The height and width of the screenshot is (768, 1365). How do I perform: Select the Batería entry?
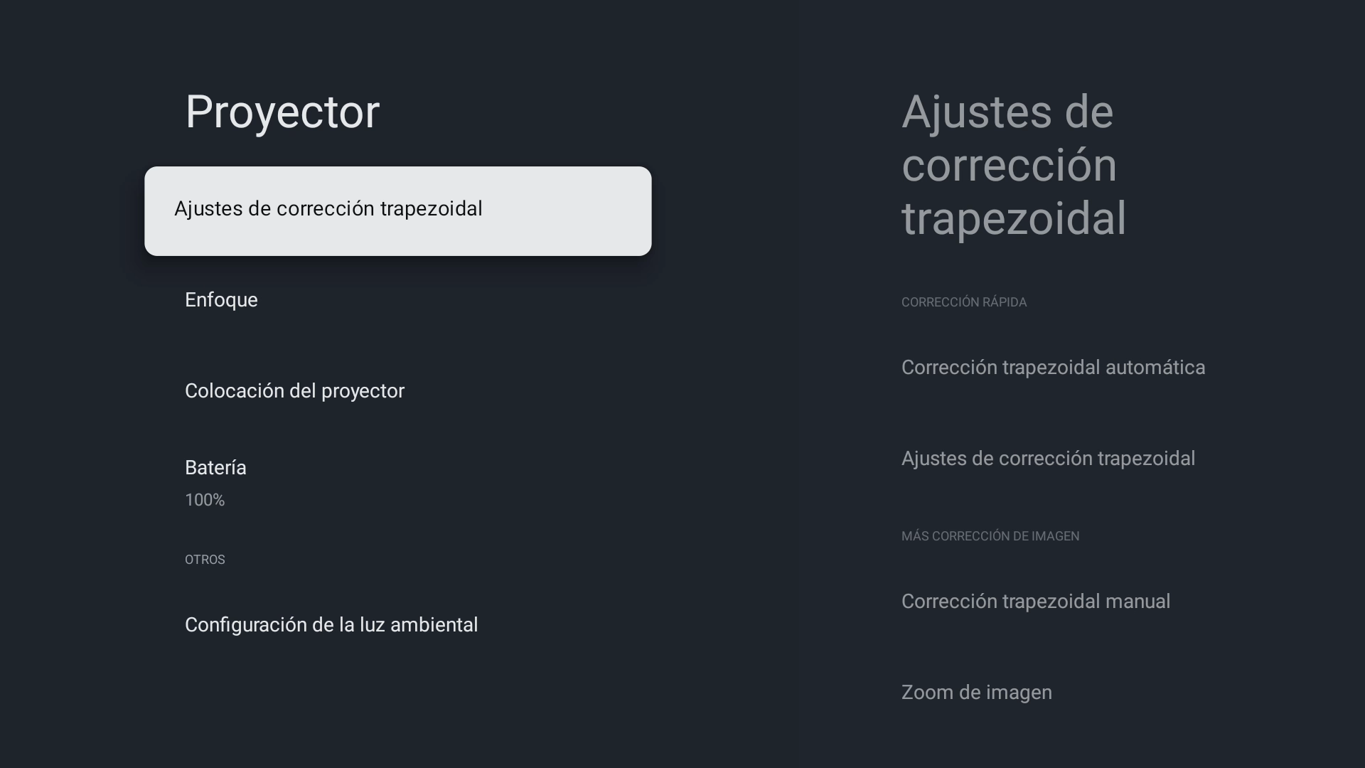click(215, 468)
